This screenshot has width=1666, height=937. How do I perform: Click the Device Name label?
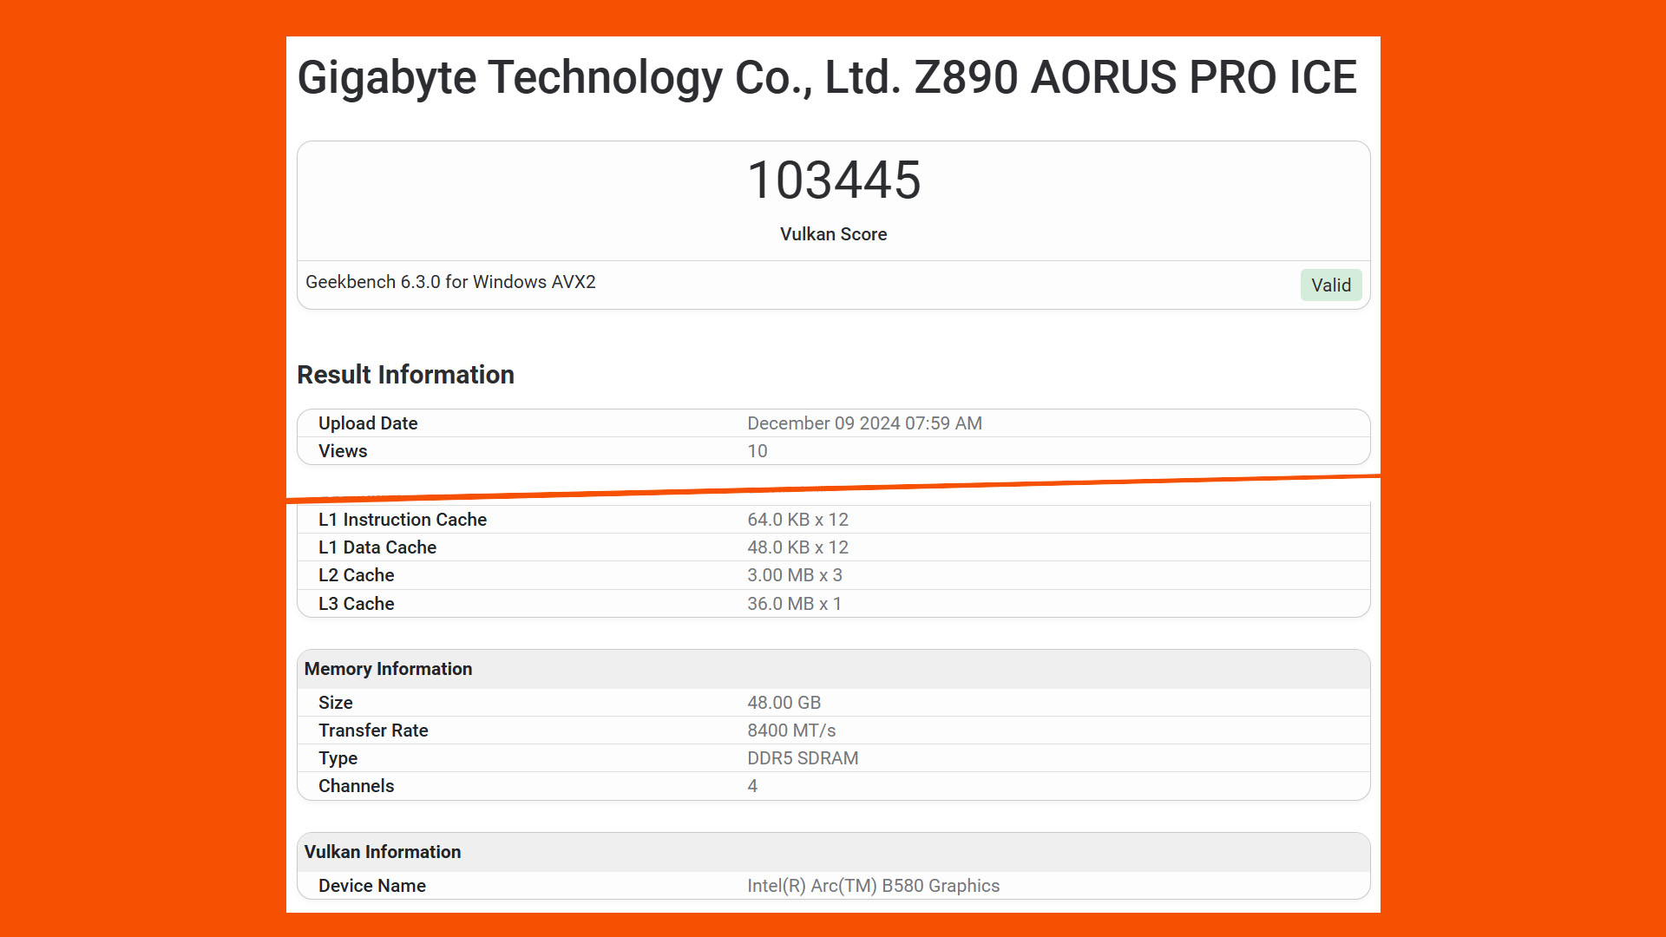coord(371,886)
